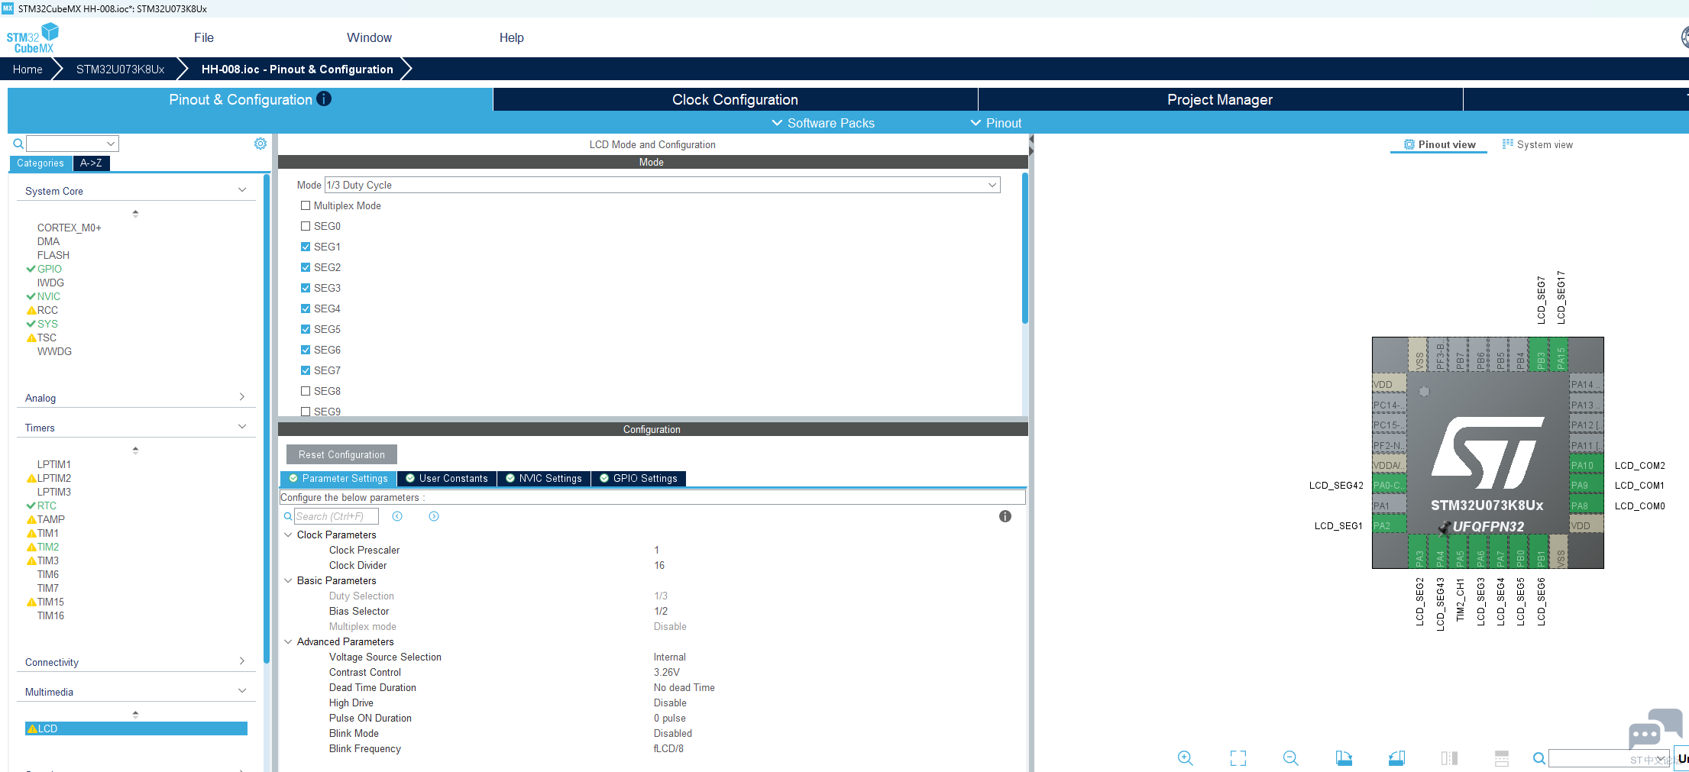Screen dimensions: 1689x772
Task: Open the File menu
Action: (x=204, y=37)
